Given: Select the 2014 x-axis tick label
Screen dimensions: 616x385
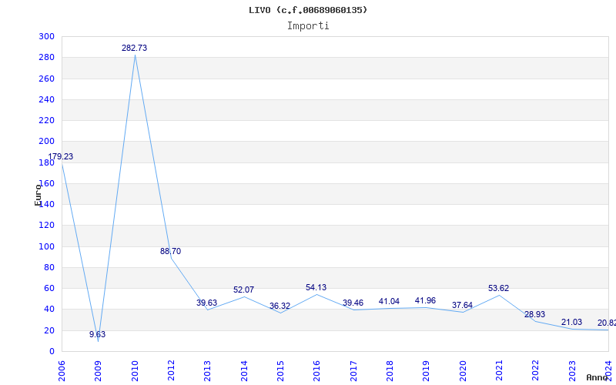Looking at the screenshot, I should pyautogui.click(x=244, y=371).
